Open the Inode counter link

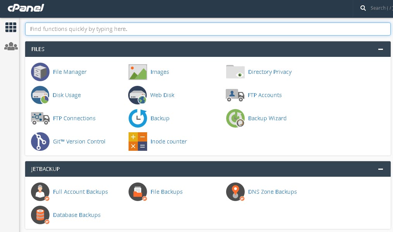pos(169,142)
